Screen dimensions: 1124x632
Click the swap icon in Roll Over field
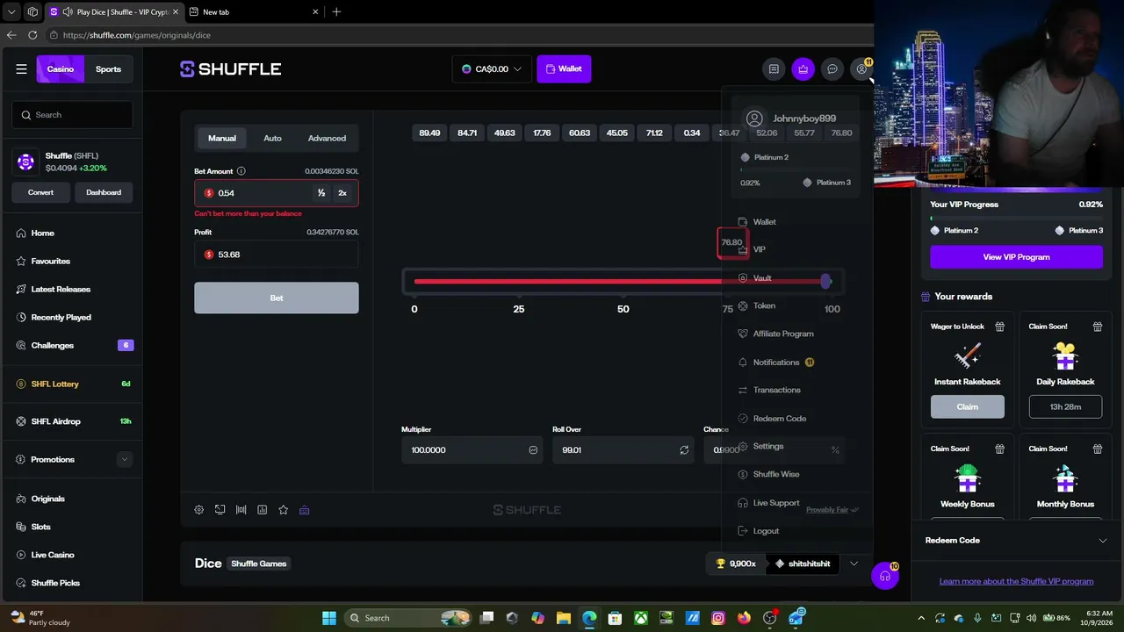(684, 450)
